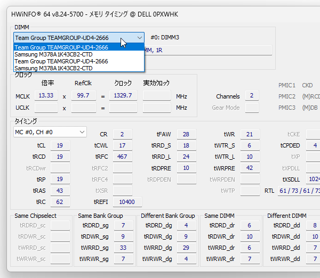The height and width of the screenshot is (278, 320).
Task: Click the tWTR_S value field
Action: point(250,145)
